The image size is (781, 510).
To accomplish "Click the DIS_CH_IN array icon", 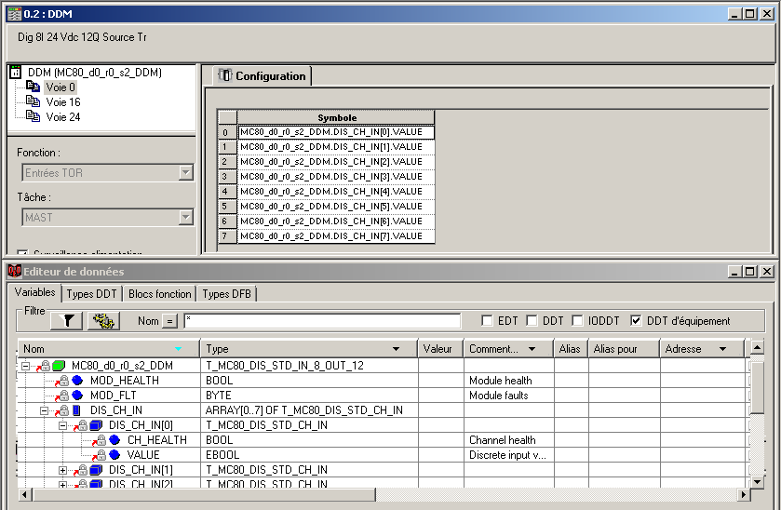I will (x=77, y=410).
